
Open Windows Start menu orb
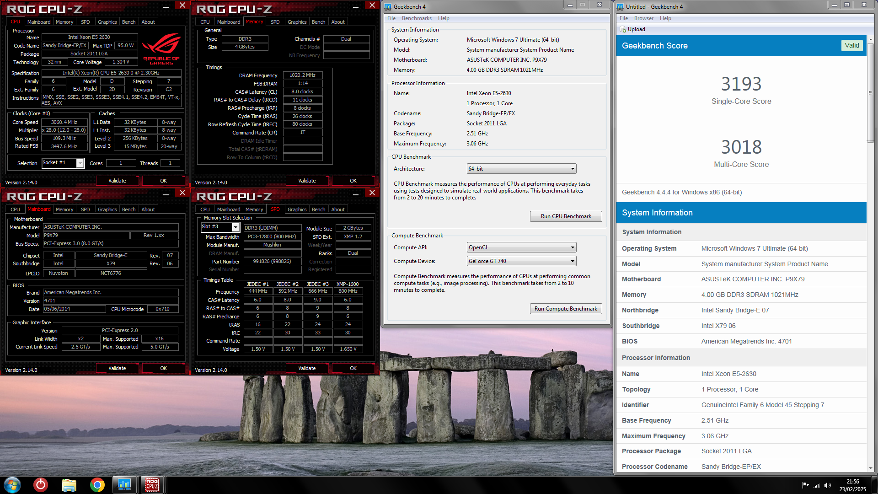pyautogui.click(x=12, y=485)
